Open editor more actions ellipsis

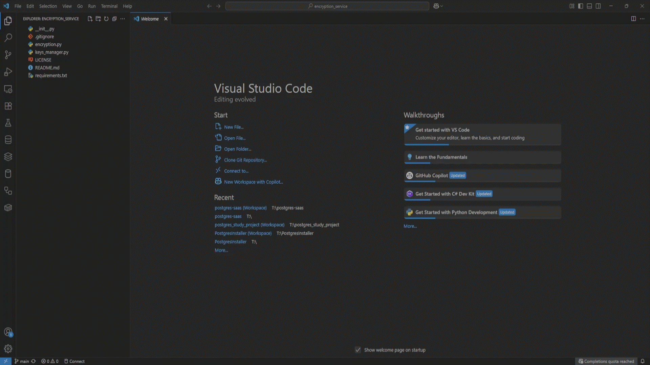pyautogui.click(x=642, y=19)
